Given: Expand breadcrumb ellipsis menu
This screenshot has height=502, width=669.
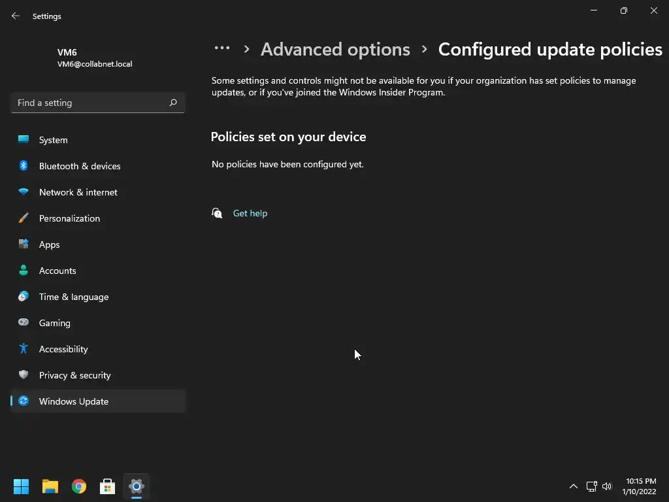Looking at the screenshot, I should coord(222,48).
